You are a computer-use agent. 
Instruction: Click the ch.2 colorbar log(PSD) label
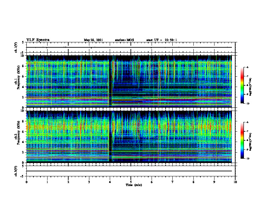[251, 142]
